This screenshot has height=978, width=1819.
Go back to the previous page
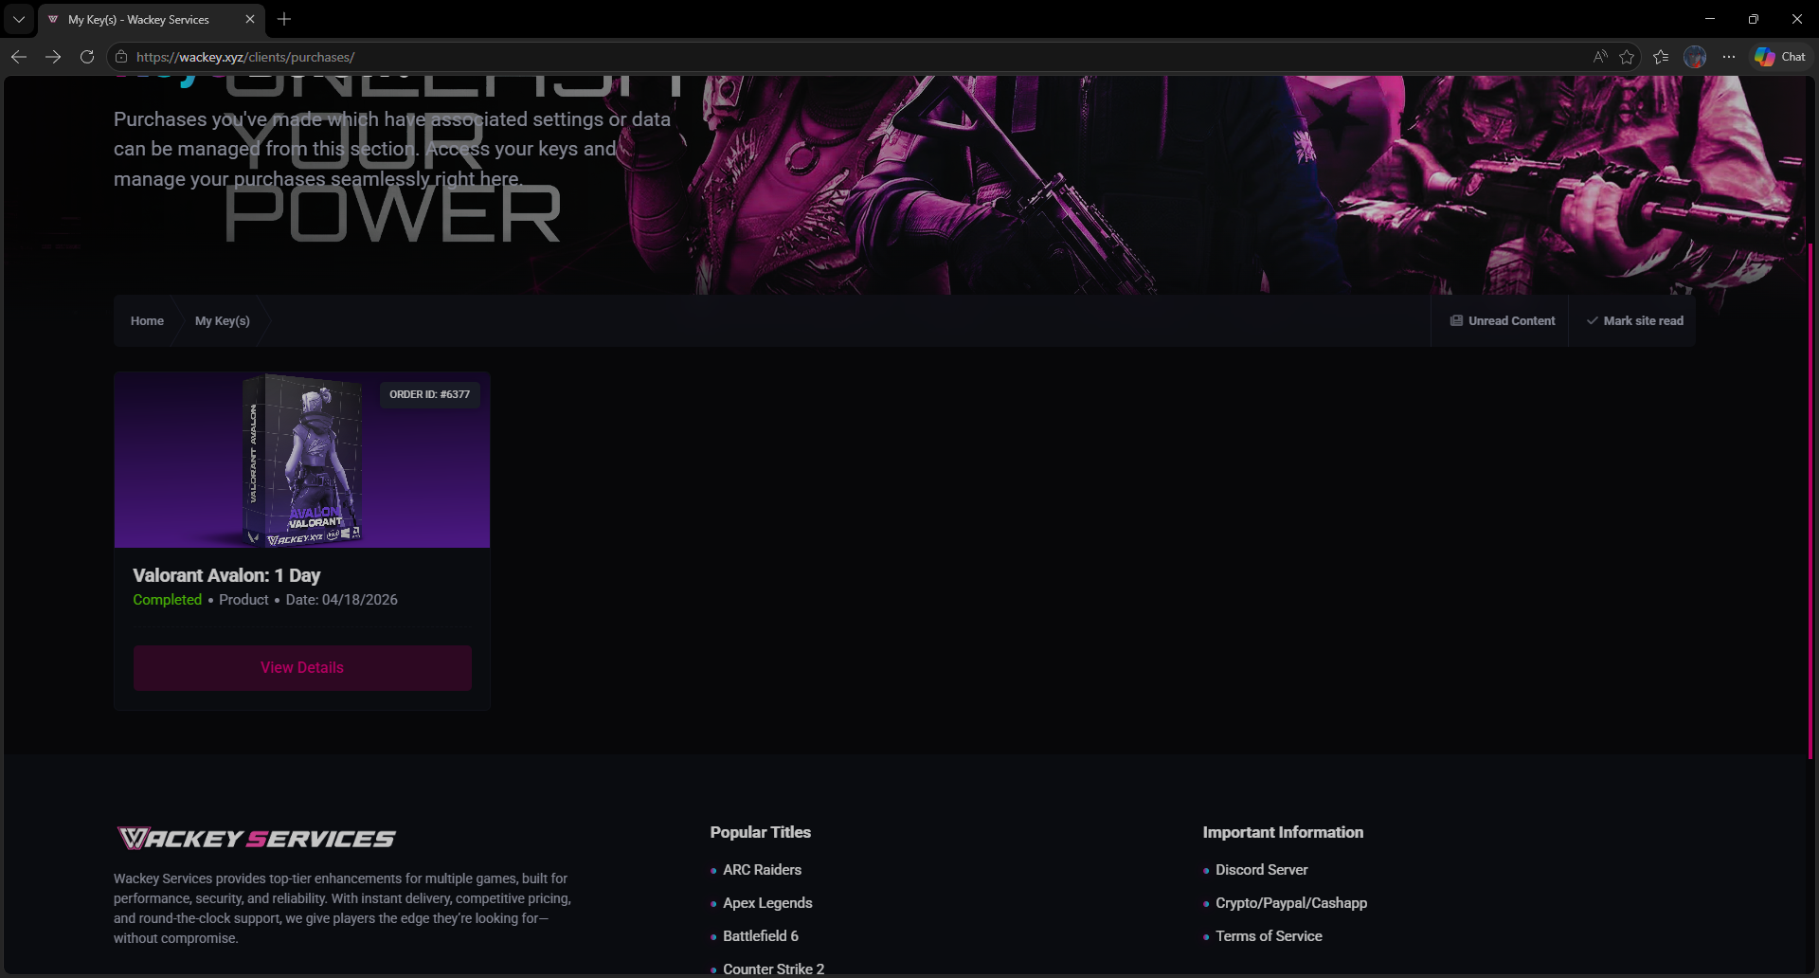(19, 57)
